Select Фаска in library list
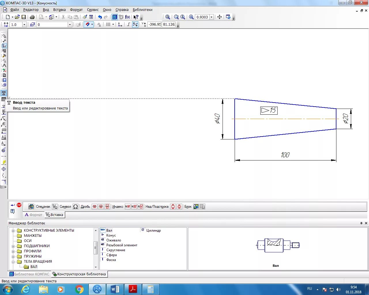The image size is (369, 295). tap(111, 260)
